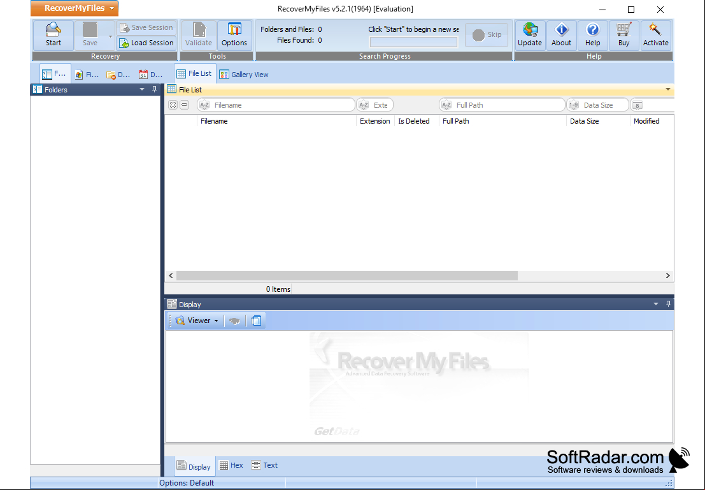
Task: Click the status bar grip at the corner
Action: 669,483
